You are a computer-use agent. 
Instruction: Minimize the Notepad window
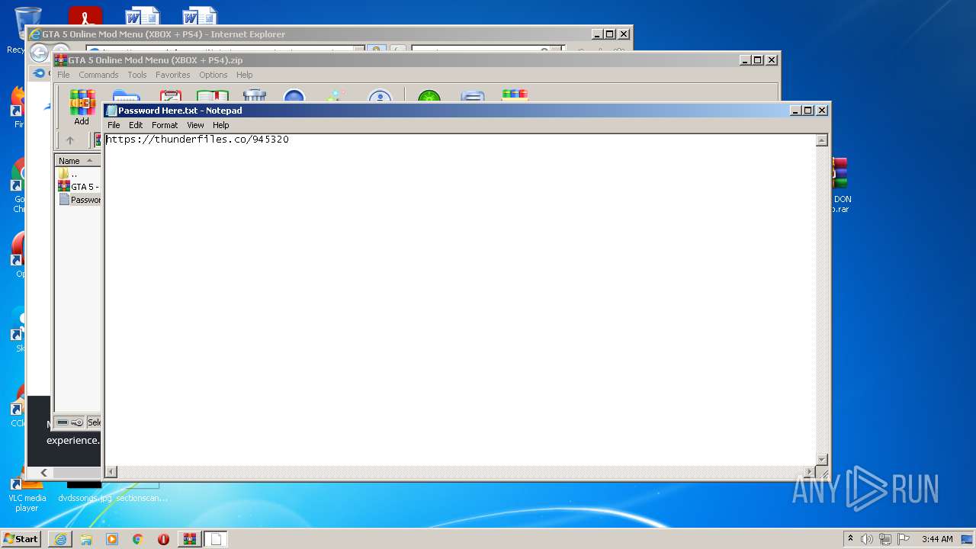tap(795, 111)
